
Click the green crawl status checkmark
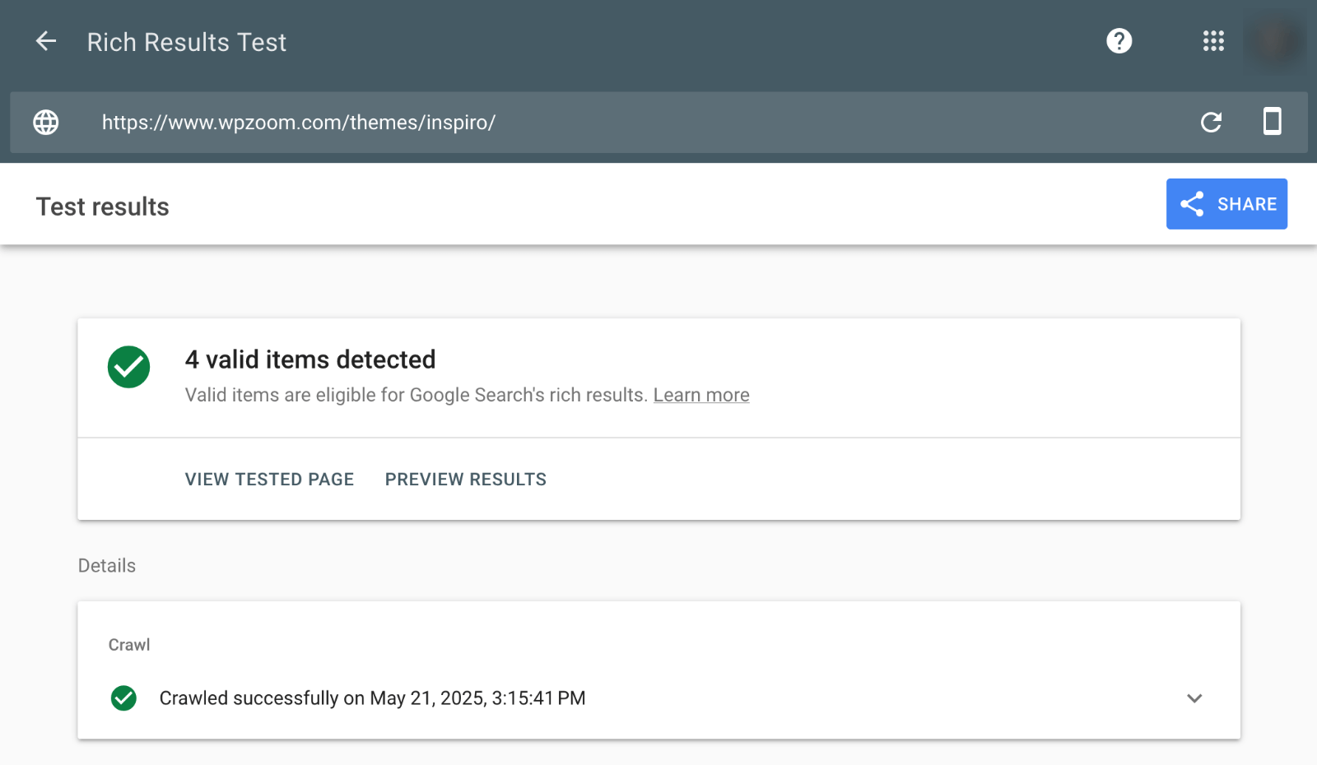pos(123,698)
